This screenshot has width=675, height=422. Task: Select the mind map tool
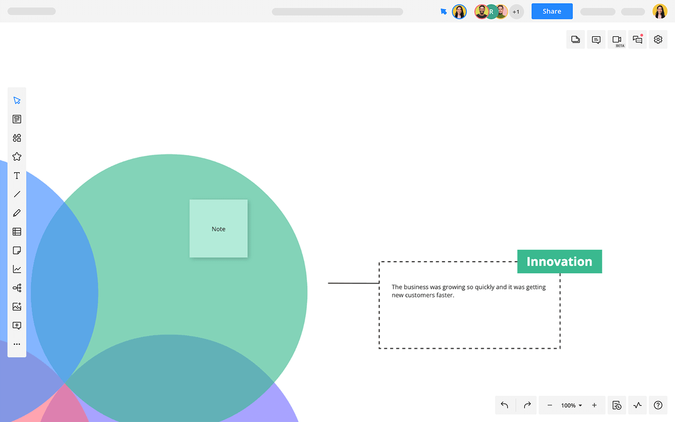[17, 288]
